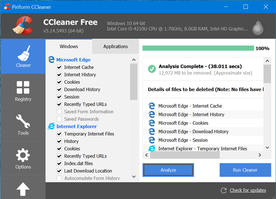Click '12,972 MB to be removed' text
The height and width of the screenshot is (199, 276).
(185, 73)
